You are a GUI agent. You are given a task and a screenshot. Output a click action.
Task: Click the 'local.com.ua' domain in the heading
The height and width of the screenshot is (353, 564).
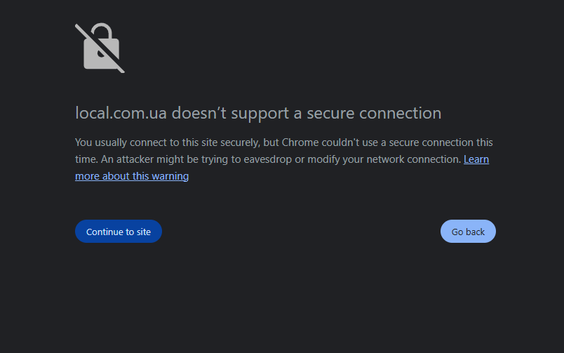121,113
